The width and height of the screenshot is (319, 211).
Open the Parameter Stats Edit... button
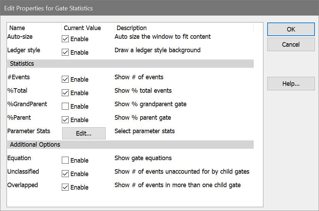84,134
